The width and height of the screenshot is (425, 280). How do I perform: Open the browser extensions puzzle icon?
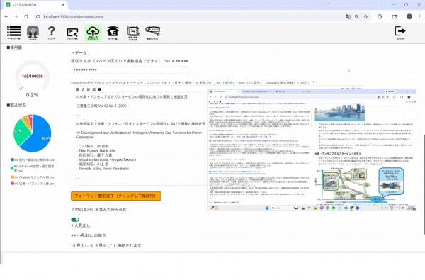[x=380, y=16]
